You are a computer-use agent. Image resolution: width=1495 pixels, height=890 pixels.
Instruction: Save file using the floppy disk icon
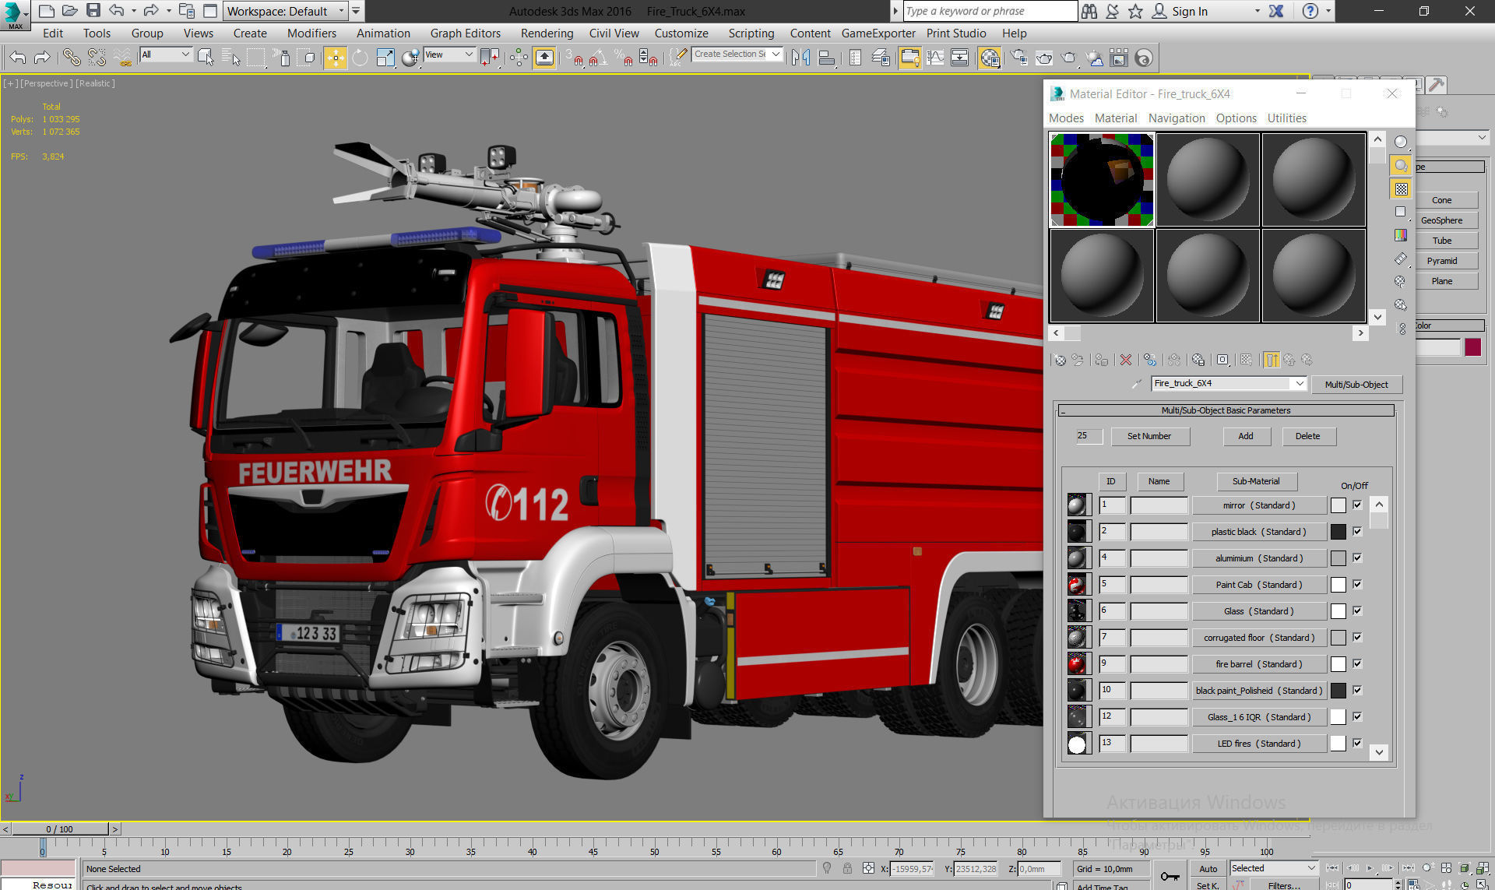point(93,10)
